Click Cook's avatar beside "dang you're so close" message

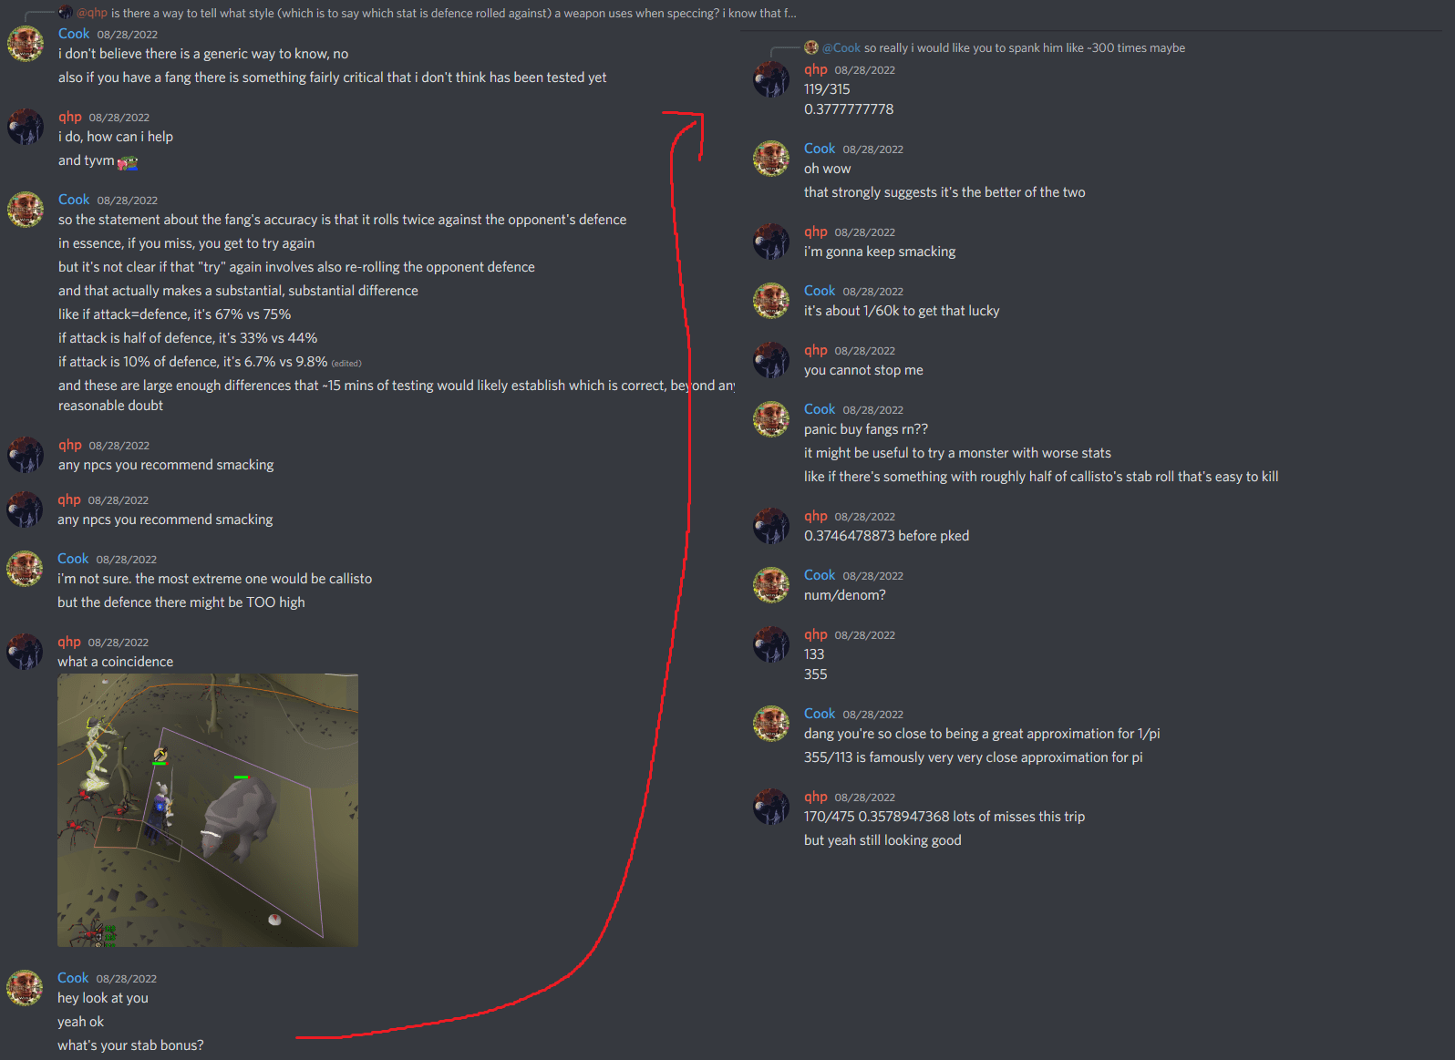[x=771, y=724]
